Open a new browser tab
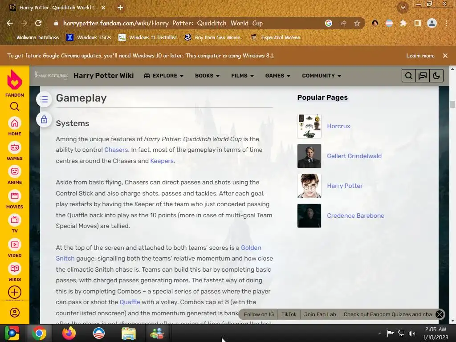This screenshot has width=456, height=342. (120, 8)
